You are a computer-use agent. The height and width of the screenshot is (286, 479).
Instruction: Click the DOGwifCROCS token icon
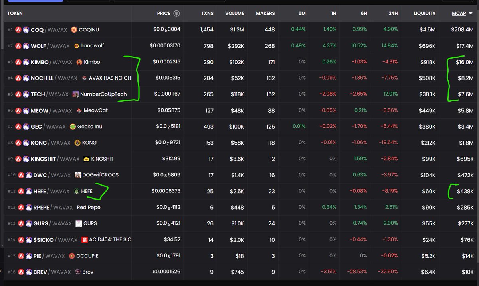tap(77, 175)
